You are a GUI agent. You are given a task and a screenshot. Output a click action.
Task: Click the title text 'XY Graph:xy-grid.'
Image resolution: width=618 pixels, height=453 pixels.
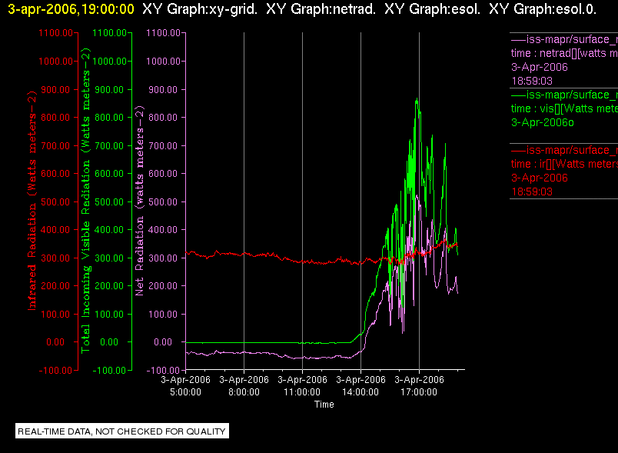point(200,9)
